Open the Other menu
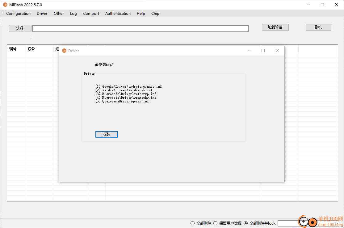 tap(59, 13)
